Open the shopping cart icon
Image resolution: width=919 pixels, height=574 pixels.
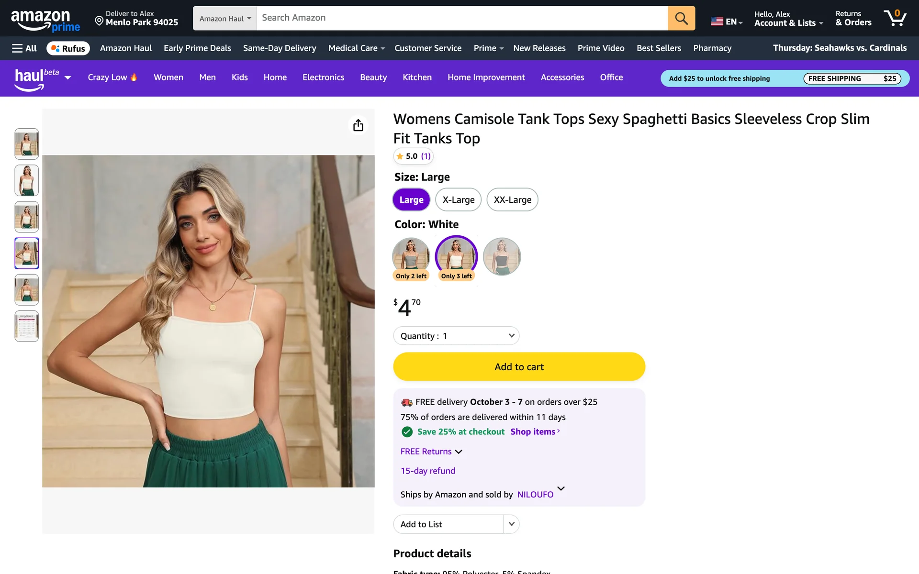click(895, 18)
